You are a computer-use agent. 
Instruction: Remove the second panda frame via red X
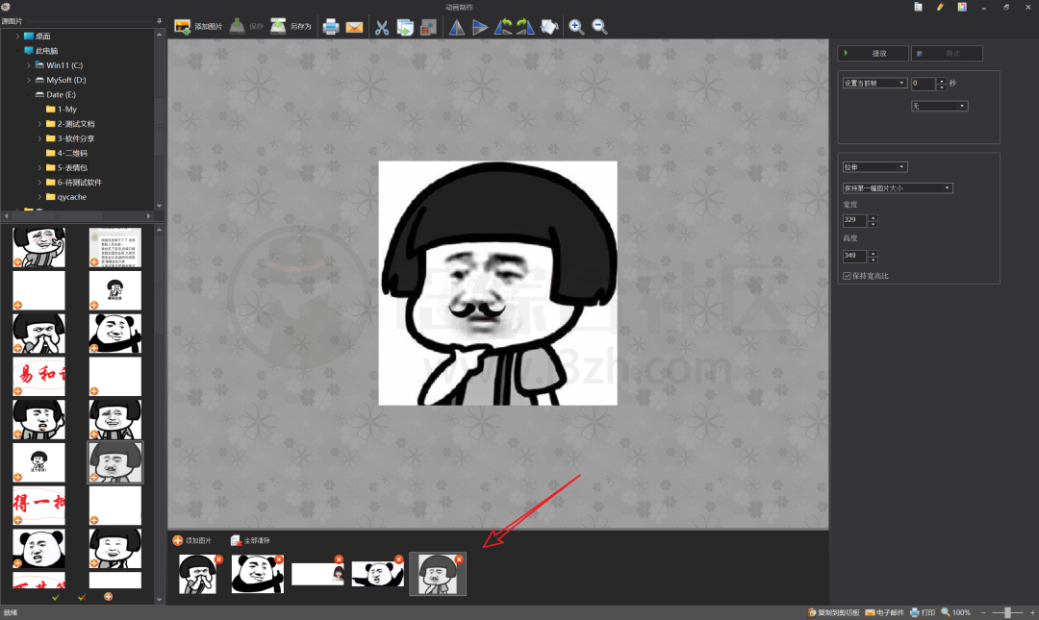[279, 559]
